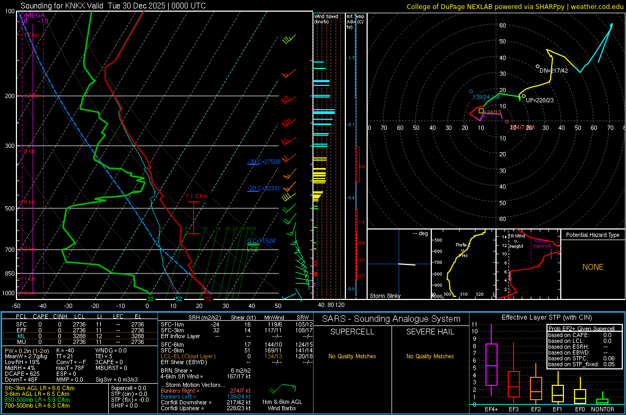
Task: Click the SEVERE HAIL column heading
Action: pyautogui.click(x=430, y=332)
